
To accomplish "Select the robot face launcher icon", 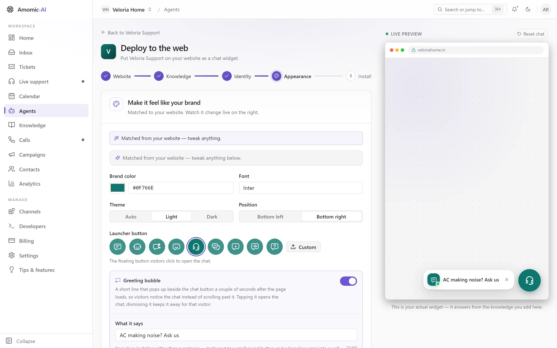I will (137, 247).
